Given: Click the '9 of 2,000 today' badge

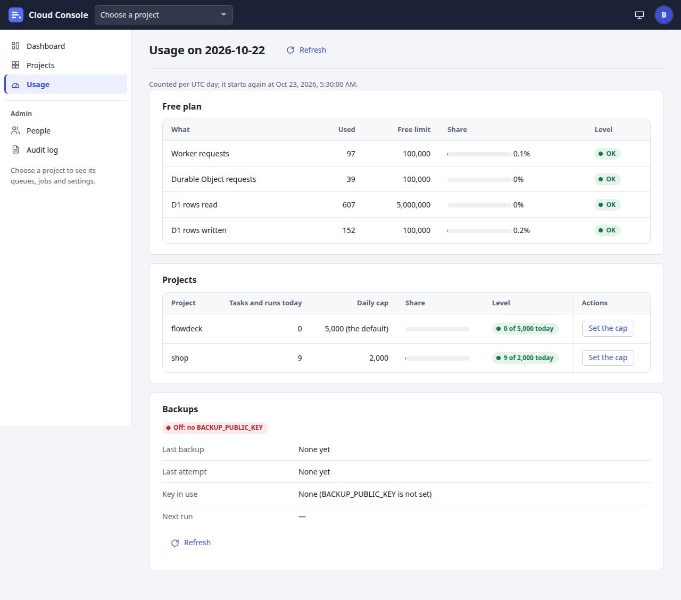Looking at the screenshot, I should click(x=525, y=358).
